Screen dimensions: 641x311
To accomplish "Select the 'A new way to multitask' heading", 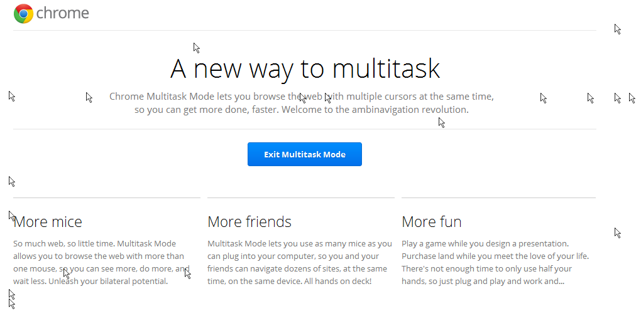I will [x=305, y=68].
